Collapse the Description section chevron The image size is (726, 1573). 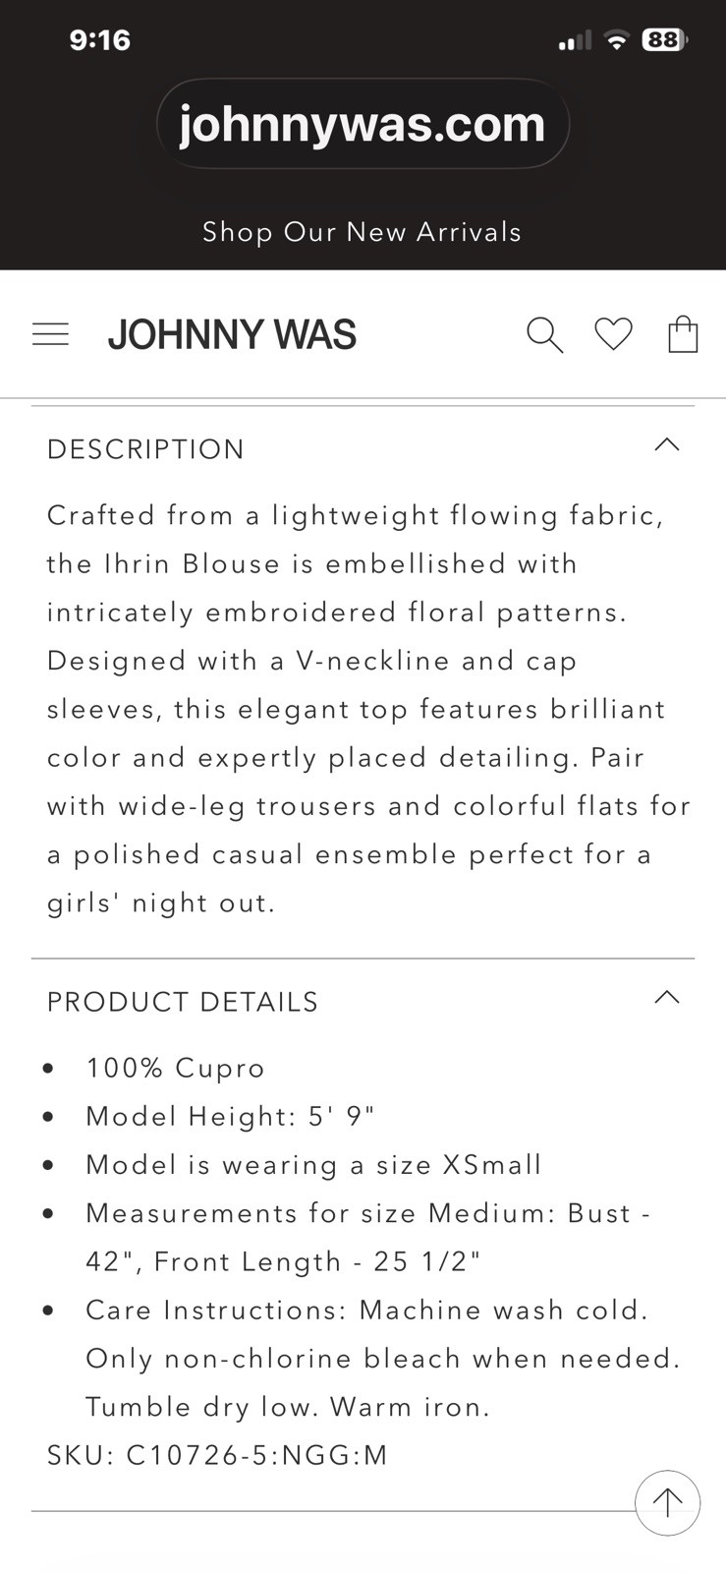tap(667, 444)
